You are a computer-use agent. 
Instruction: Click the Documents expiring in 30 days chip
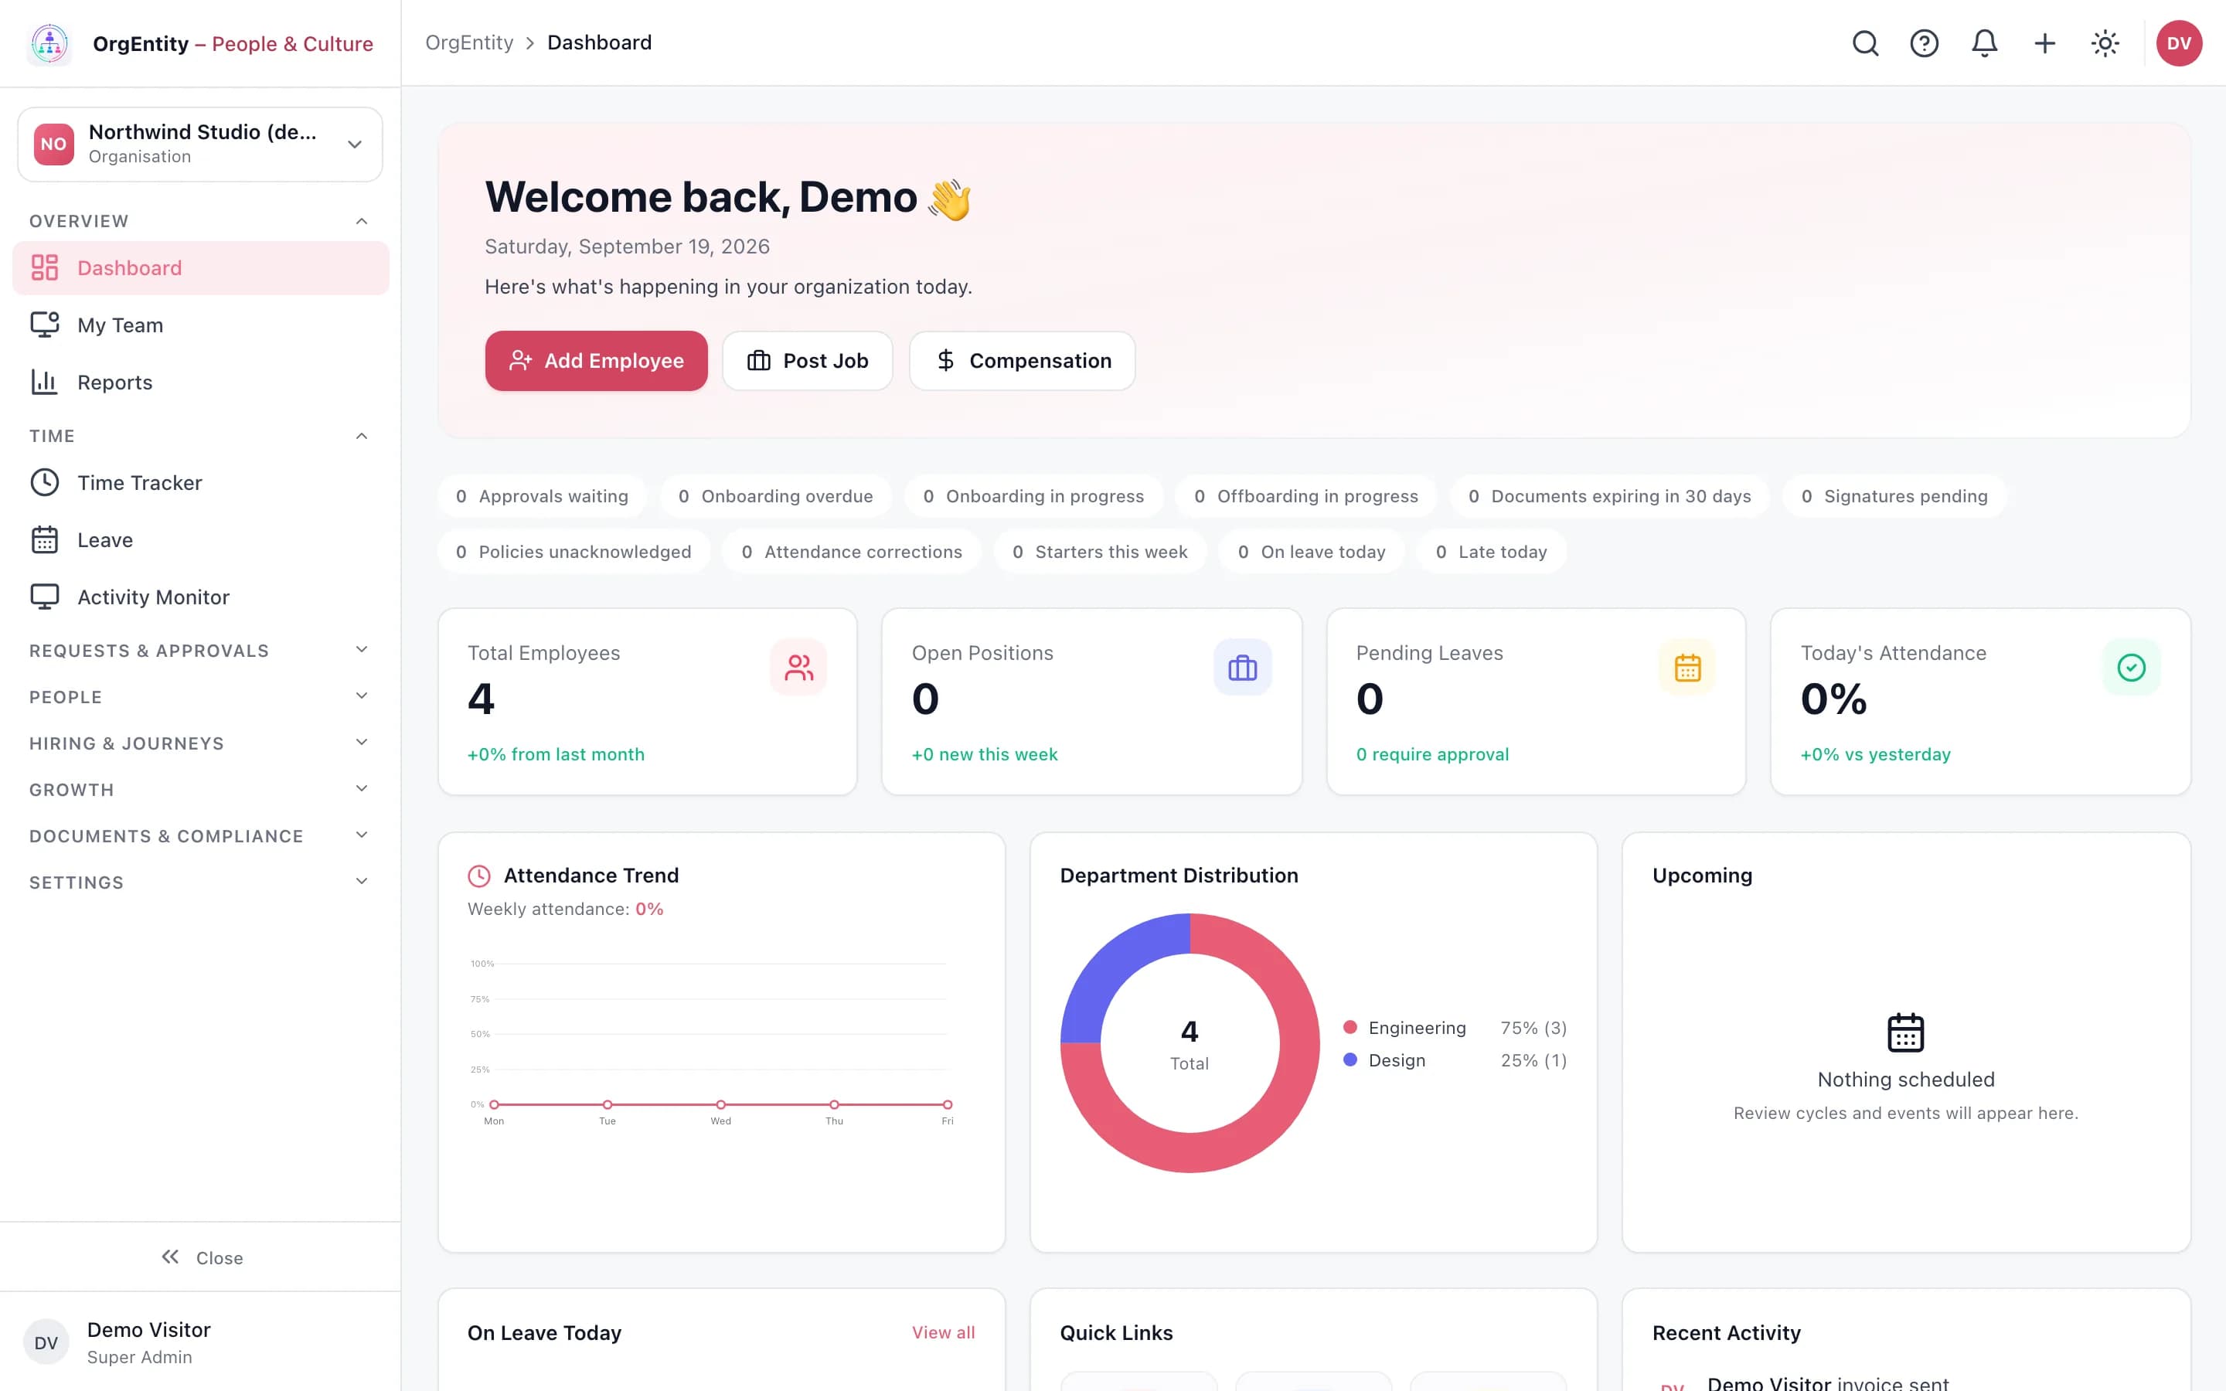[1610, 496]
